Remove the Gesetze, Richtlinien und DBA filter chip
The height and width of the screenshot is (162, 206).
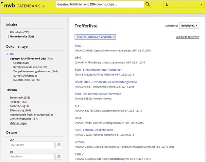tap(114, 37)
